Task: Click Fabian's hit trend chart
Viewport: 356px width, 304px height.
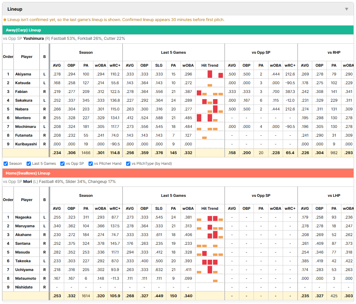Action: [210, 92]
